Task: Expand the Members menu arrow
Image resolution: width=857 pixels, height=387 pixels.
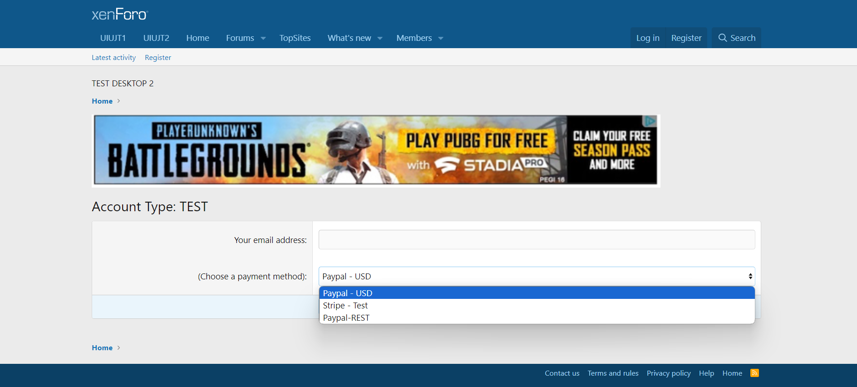Action: 441,38
